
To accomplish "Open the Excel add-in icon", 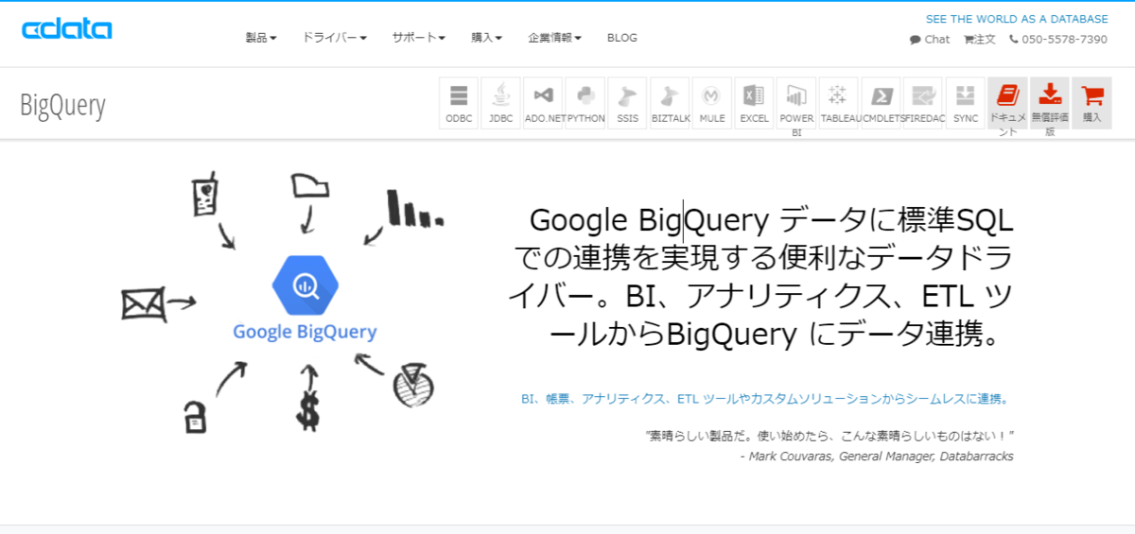I will [754, 103].
